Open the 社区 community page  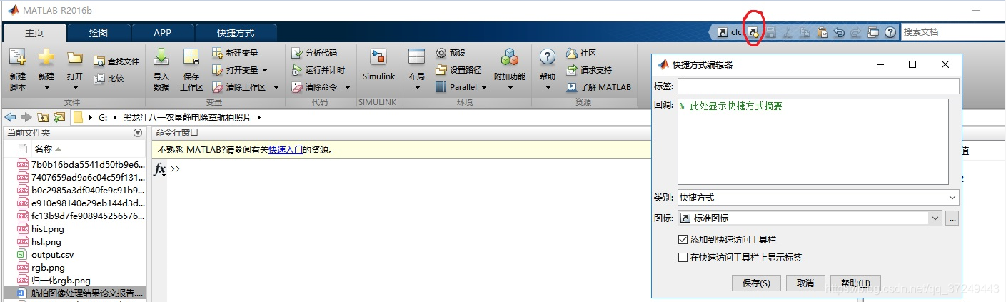coord(581,53)
